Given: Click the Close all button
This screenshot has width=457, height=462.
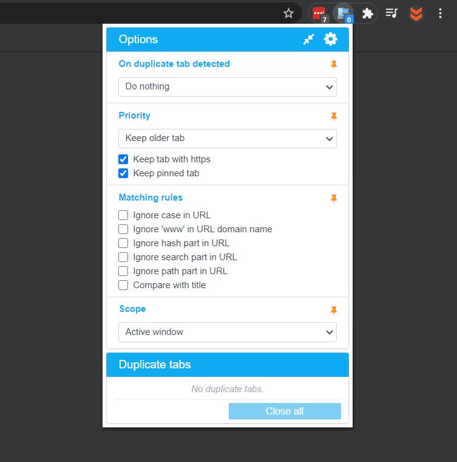Looking at the screenshot, I should (285, 411).
